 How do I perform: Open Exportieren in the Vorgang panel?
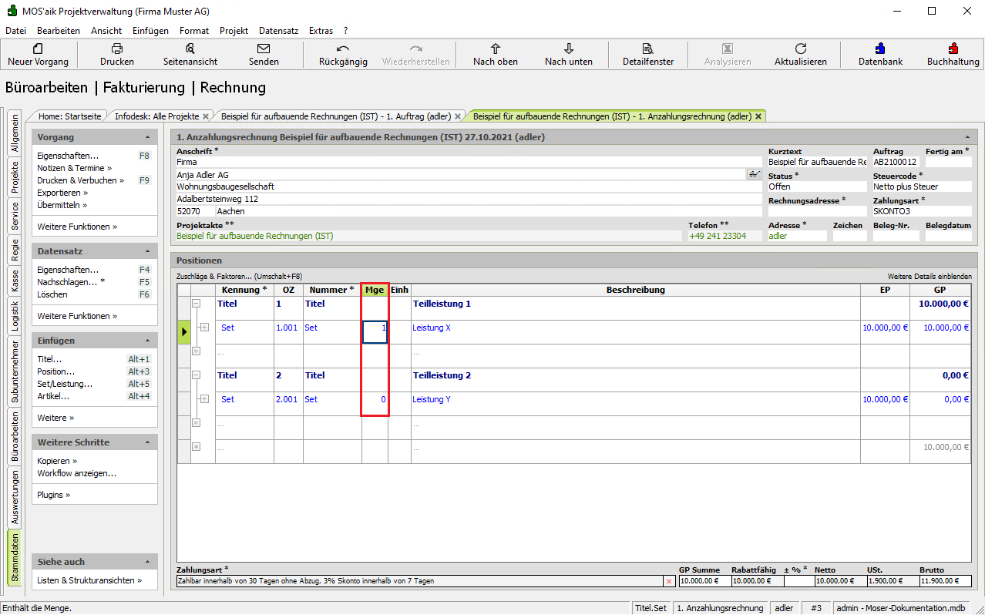click(62, 193)
